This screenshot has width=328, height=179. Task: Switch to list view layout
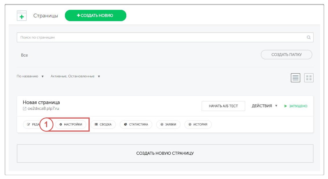tap(295, 78)
